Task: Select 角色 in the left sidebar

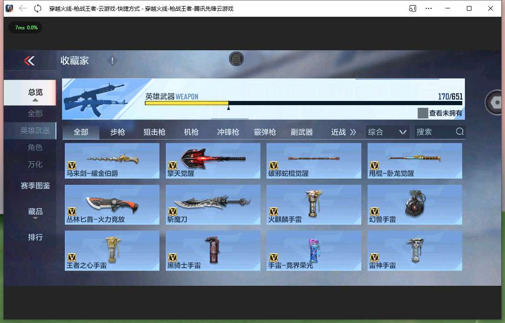Action: tap(35, 148)
